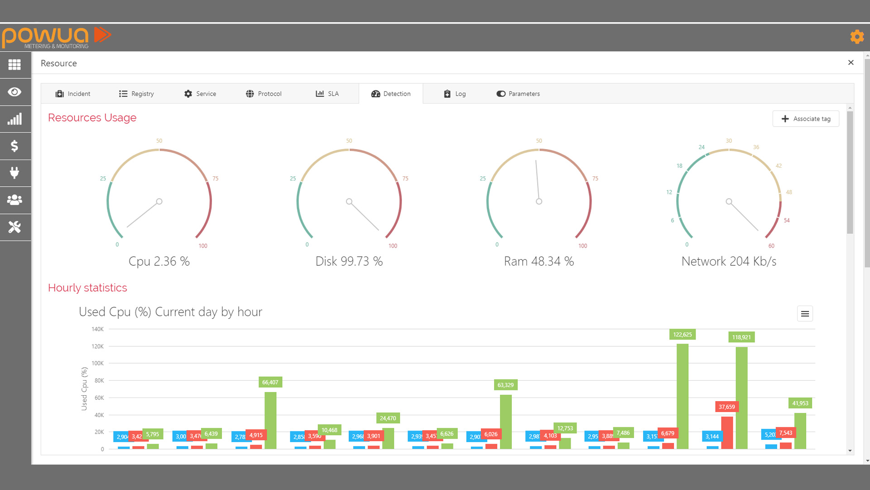The image size is (870, 490).
Task: Select the dollar sign billing icon
Action: (x=14, y=146)
